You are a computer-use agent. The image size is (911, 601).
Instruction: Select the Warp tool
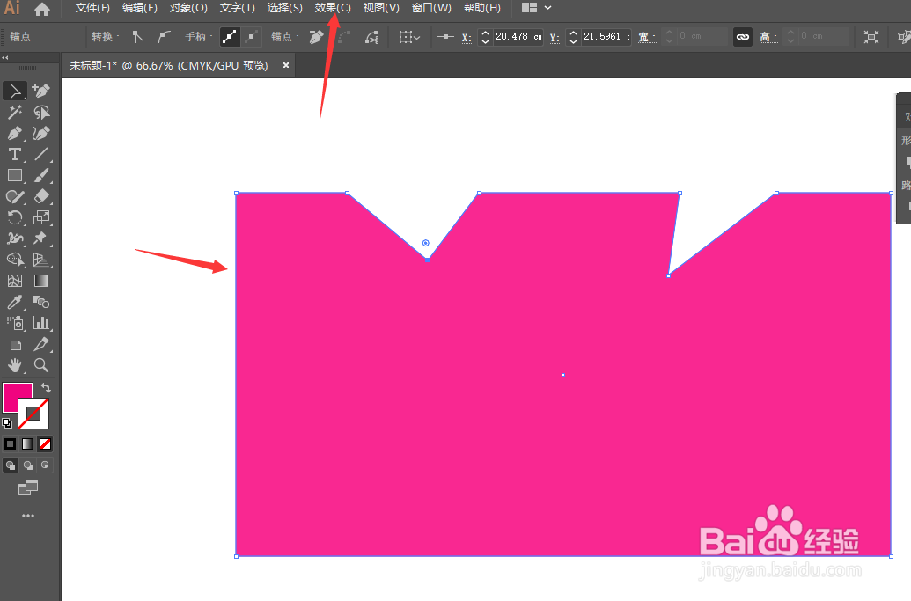(x=15, y=238)
